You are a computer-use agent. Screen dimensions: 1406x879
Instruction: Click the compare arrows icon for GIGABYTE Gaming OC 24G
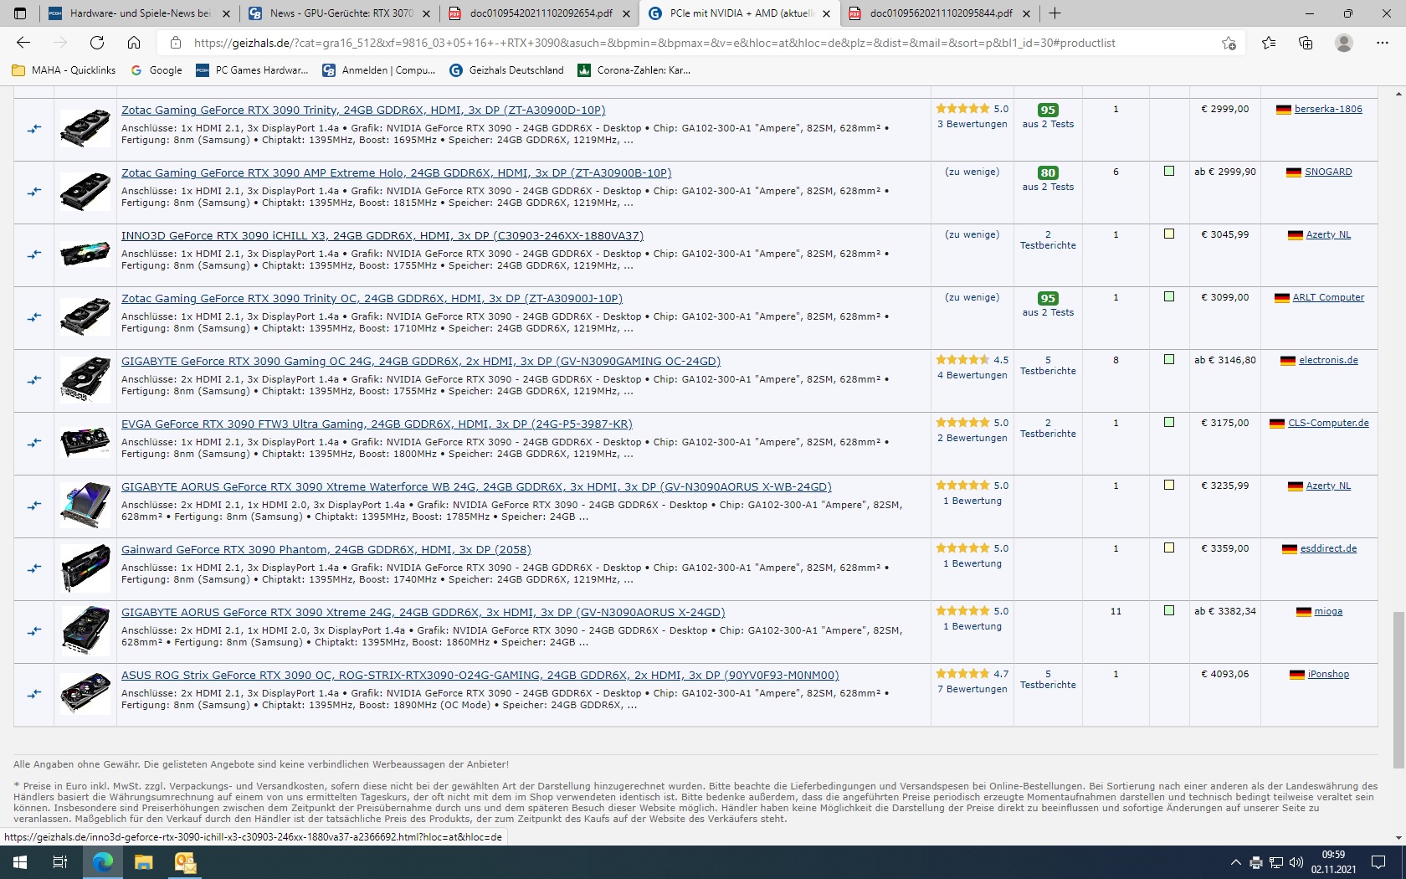click(34, 380)
